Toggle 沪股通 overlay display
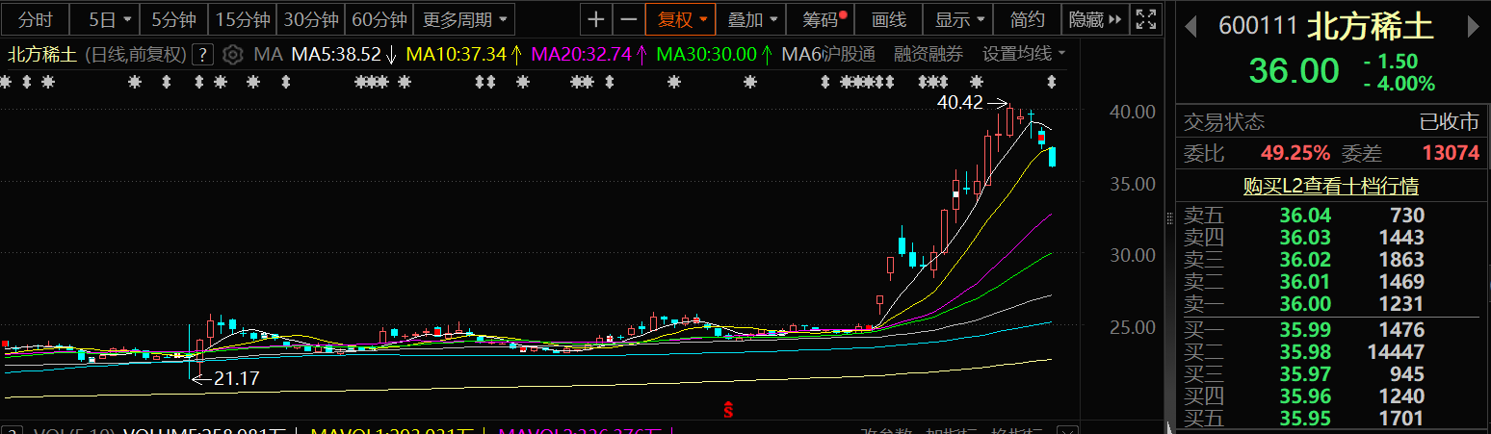The width and height of the screenshot is (1491, 434). click(849, 55)
